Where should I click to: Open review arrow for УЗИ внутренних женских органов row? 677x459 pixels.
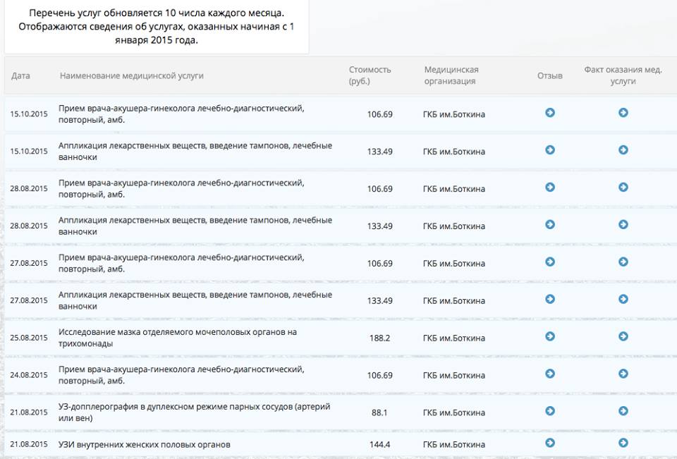pyautogui.click(x=550, y=443)
